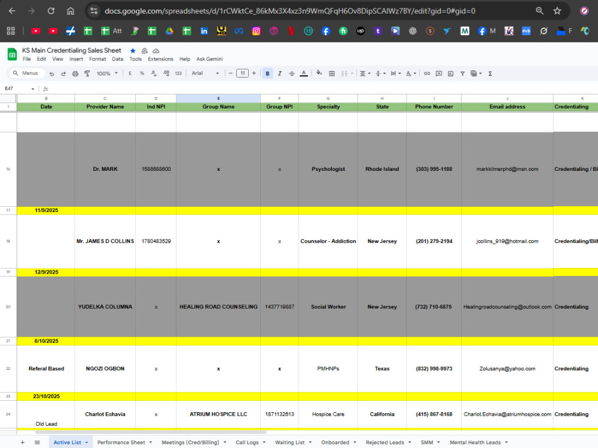Open the Netflix bookmark
598x448 pixels.
point(291,31)
